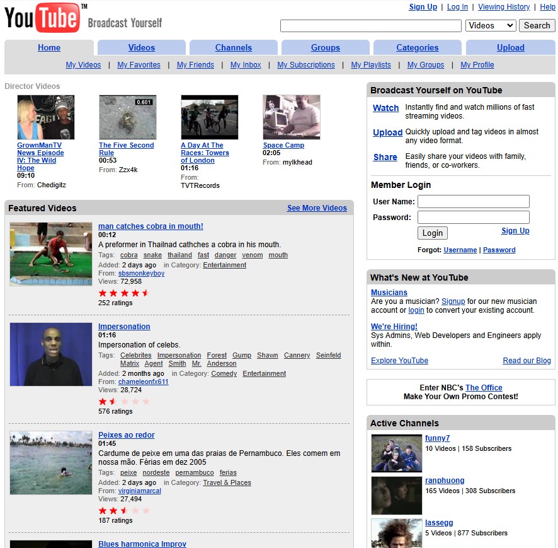The width and height of the screenshot is (558, 548).
Task: Click Sign Up in Member Login
Action: coord(515,231)
